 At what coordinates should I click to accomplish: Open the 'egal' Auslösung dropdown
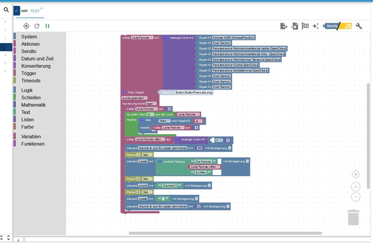pos(151,103)
